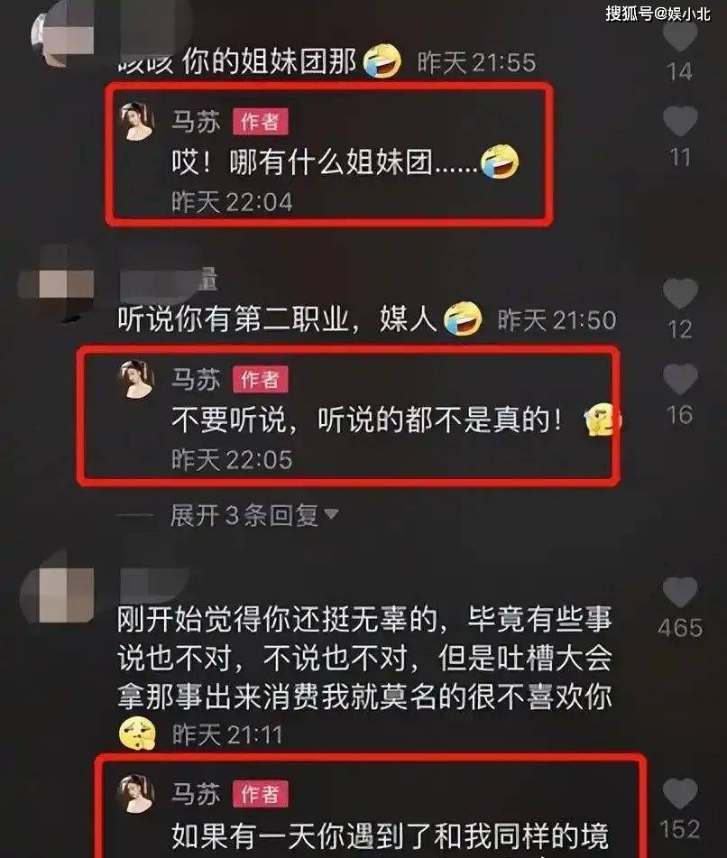Open 马苏's avatar in the 姐妹团 reply
The width and height of the screenshot is (727, 858).
136,121
